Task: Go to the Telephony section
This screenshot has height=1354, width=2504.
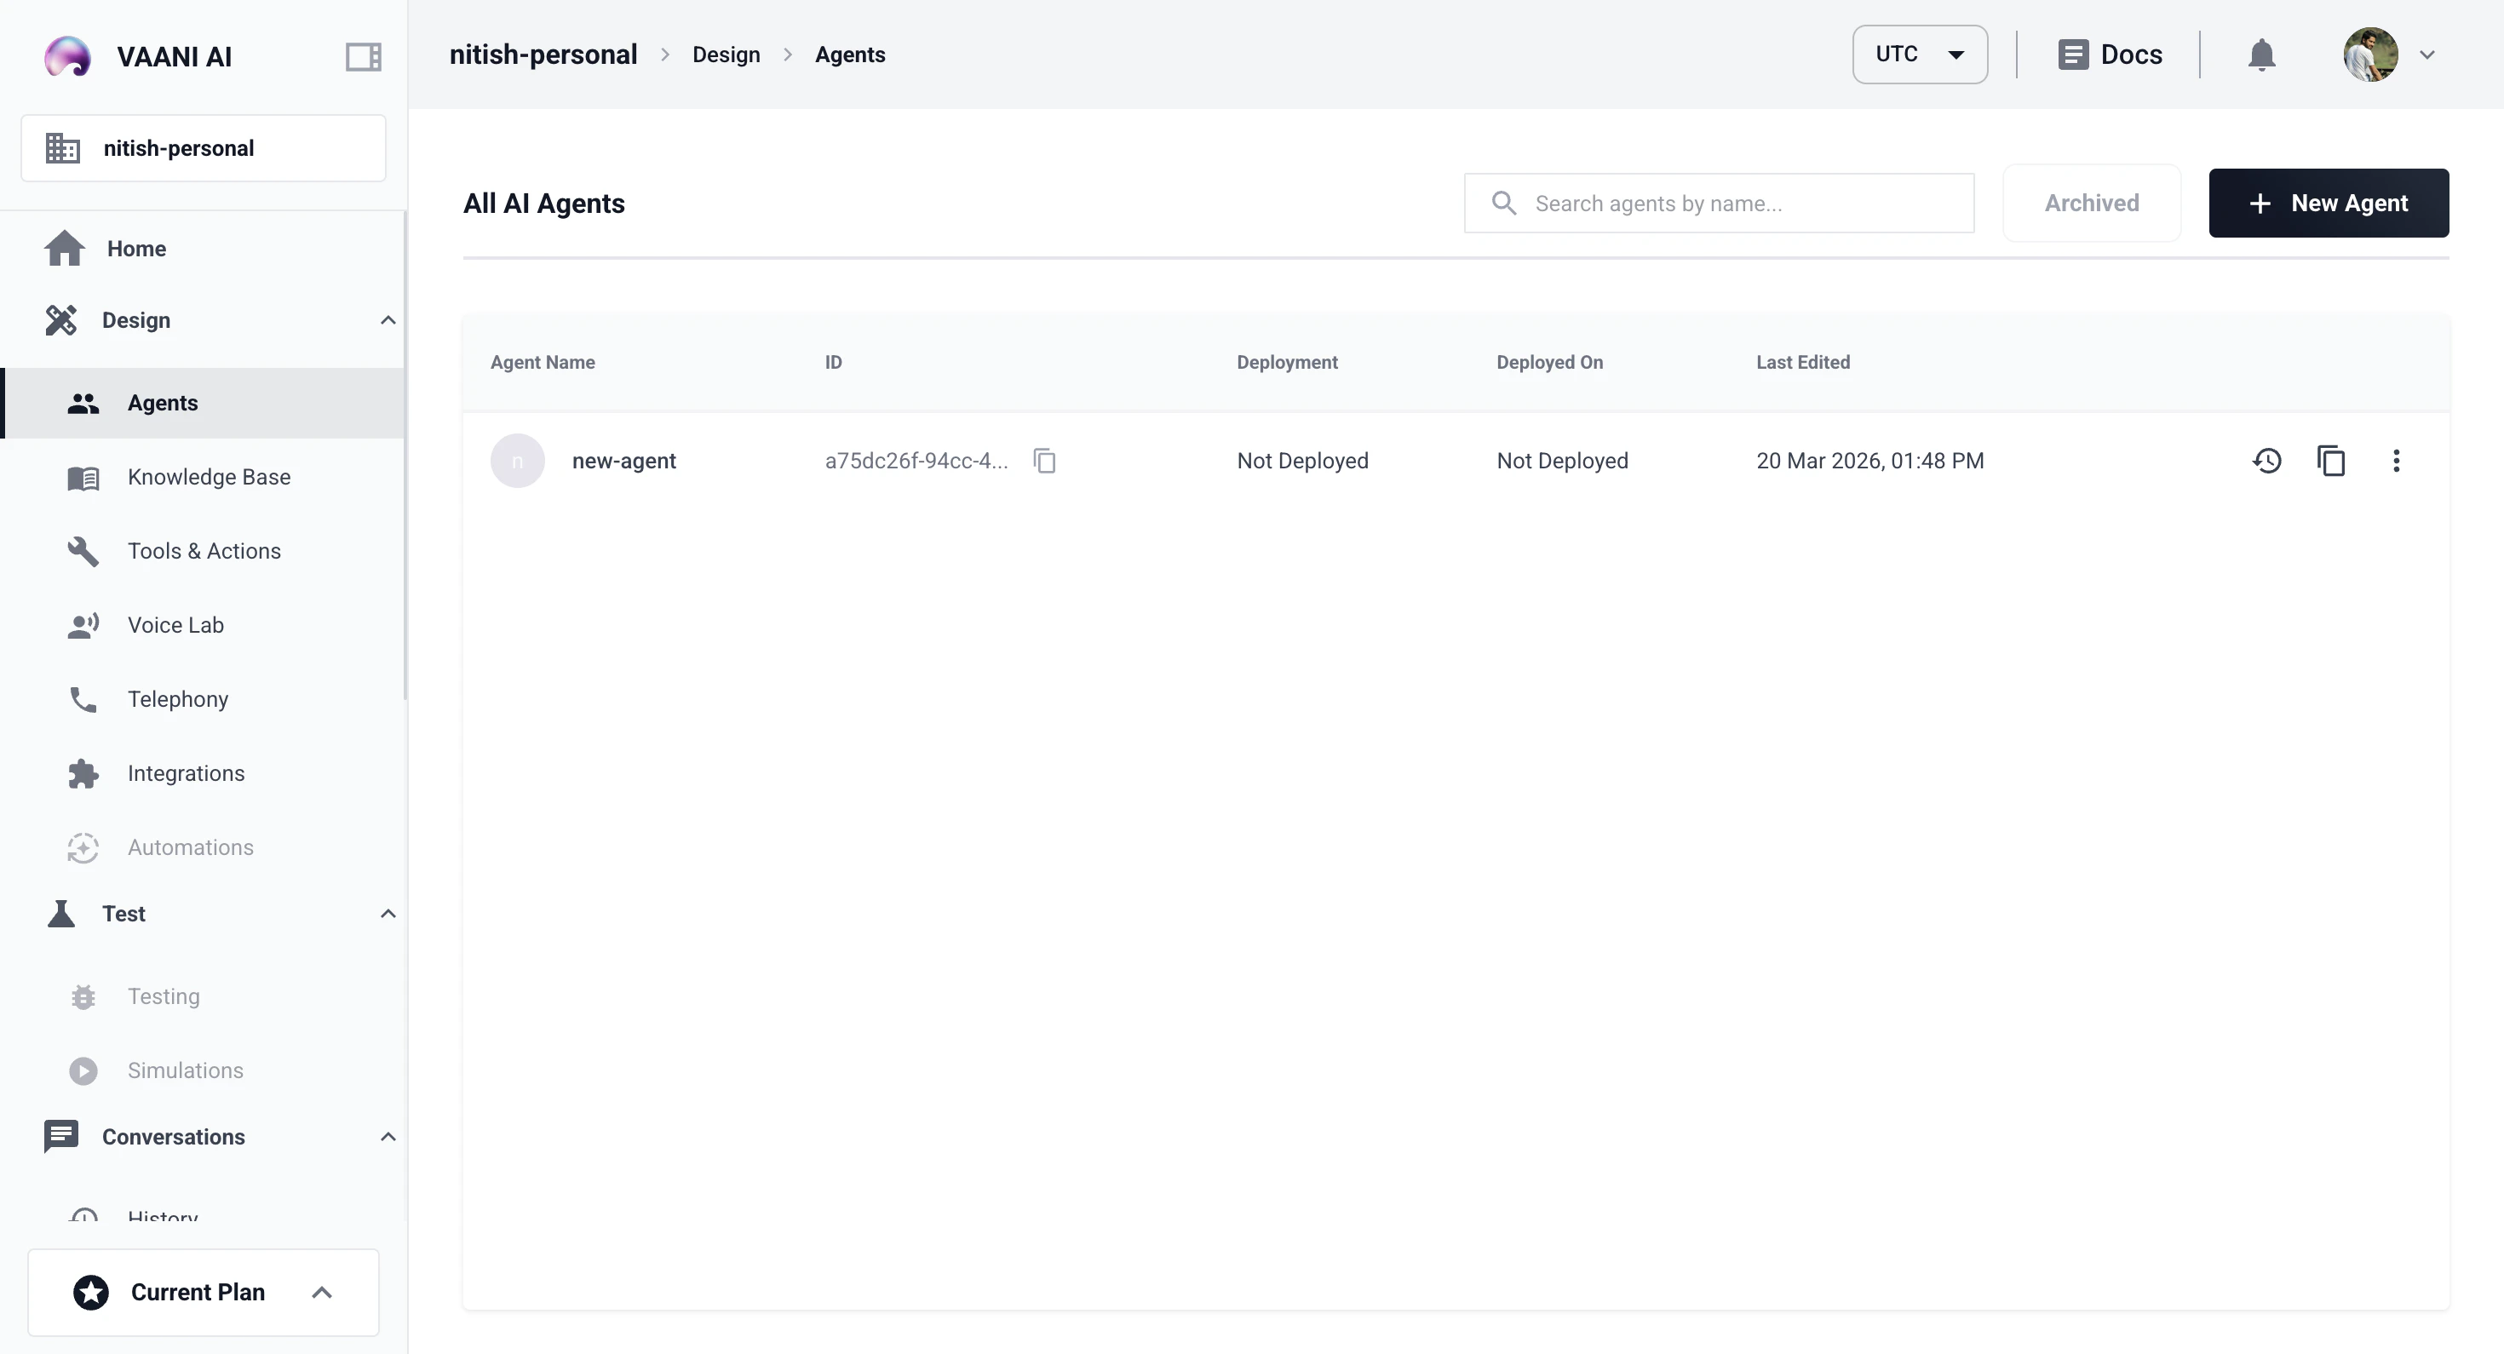Action: click(x=177, y=699)
